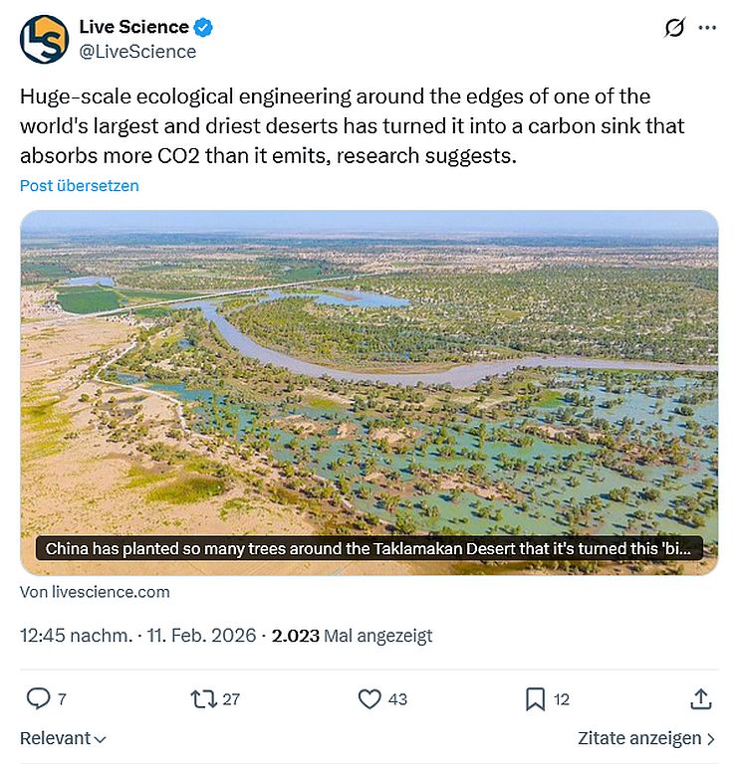The image size is (739, 764).
Task: Repost this post via retweet icon
Action: pyautogui.click(x=203, y=699)
